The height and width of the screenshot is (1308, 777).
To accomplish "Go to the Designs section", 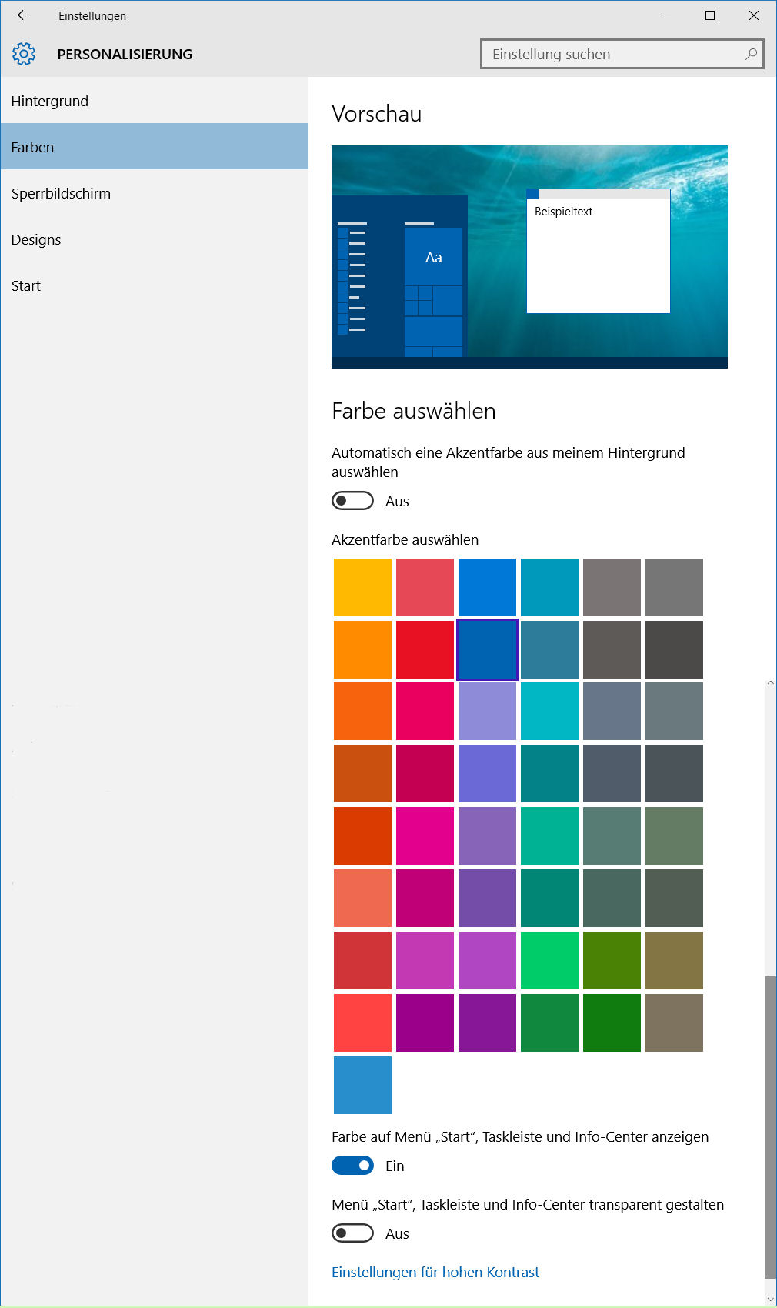I will pyautogui.click(x=36, y=239).
